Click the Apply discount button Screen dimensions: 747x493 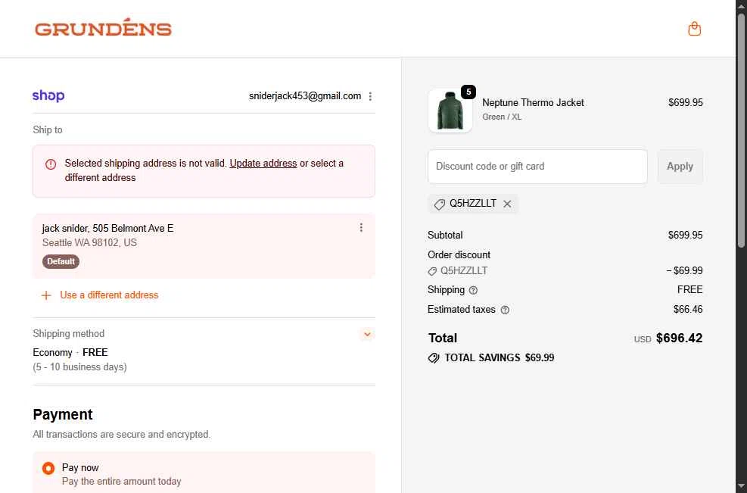pos(680,167)
